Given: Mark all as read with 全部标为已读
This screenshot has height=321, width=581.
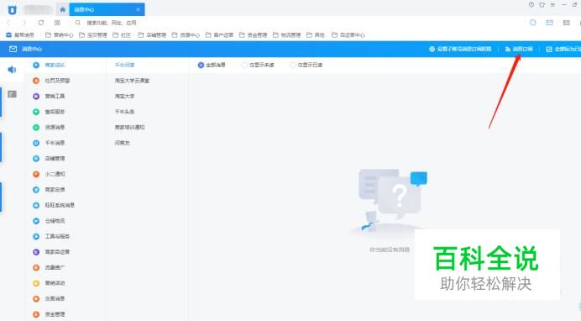Looking at the screenshot, I should coord(563,49).
